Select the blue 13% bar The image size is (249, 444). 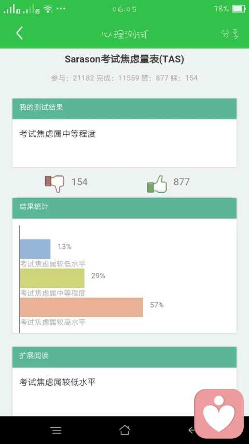pyautogui.click(x=35, y=249)
